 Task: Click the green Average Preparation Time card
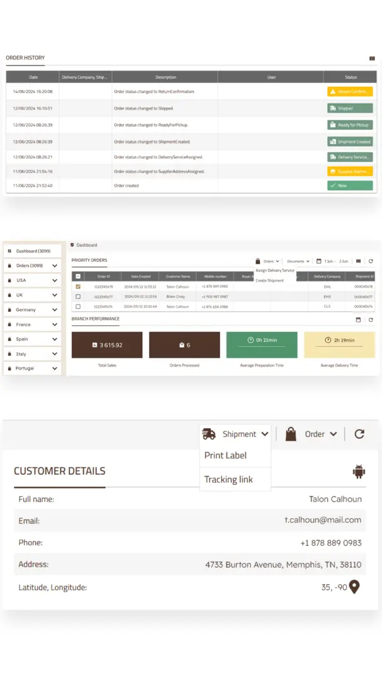[x=262, y=345]
